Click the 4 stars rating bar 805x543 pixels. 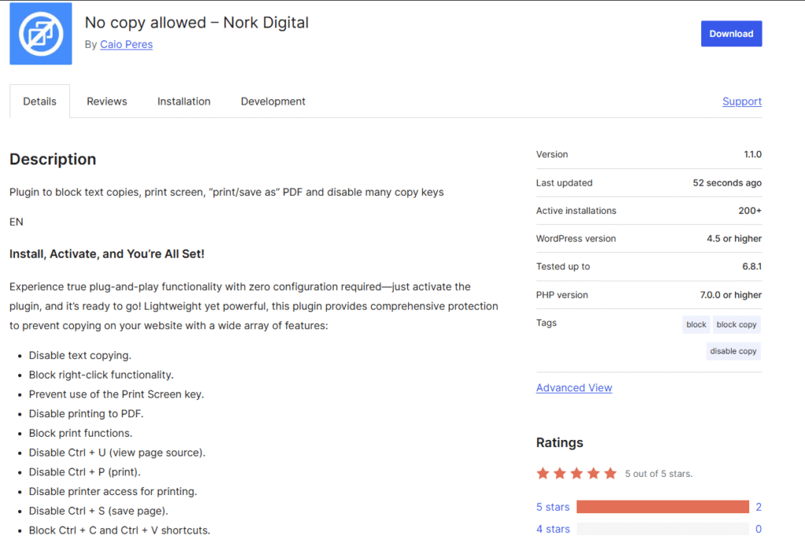[x=662, y=529]
